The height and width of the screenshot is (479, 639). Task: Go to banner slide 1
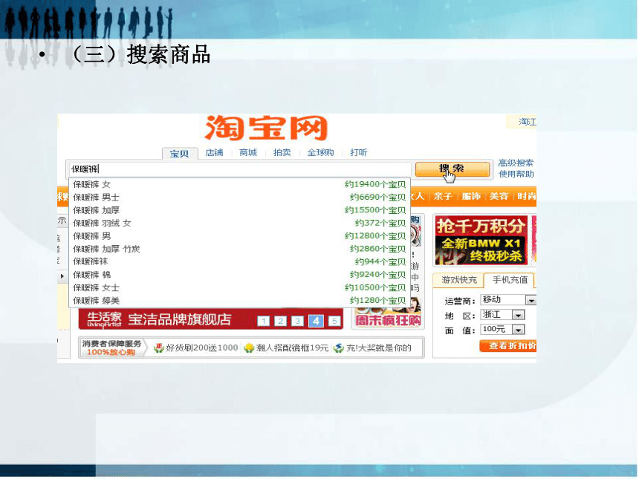[x=264, y=322]
